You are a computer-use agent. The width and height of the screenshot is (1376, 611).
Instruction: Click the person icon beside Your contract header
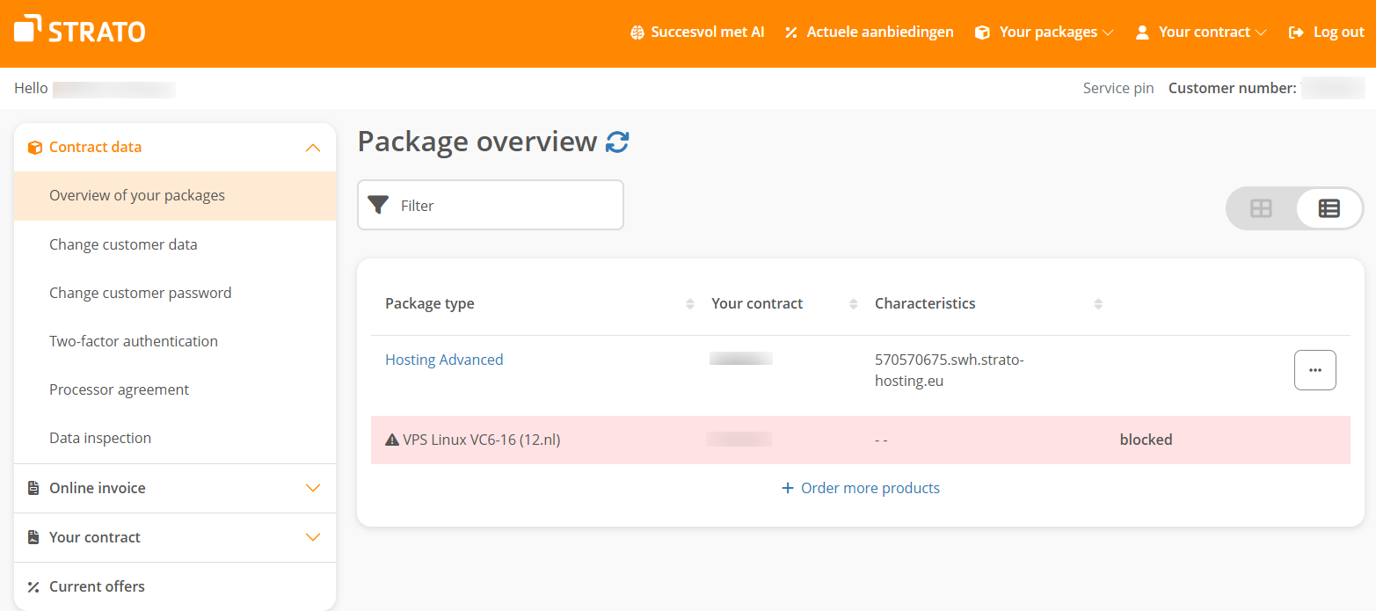click(1142, 33)
